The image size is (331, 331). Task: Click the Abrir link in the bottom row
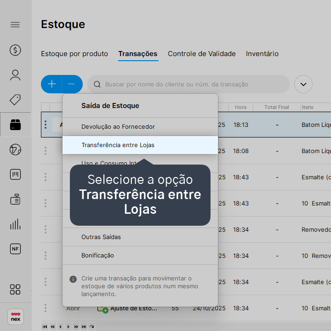pos(73,308)
